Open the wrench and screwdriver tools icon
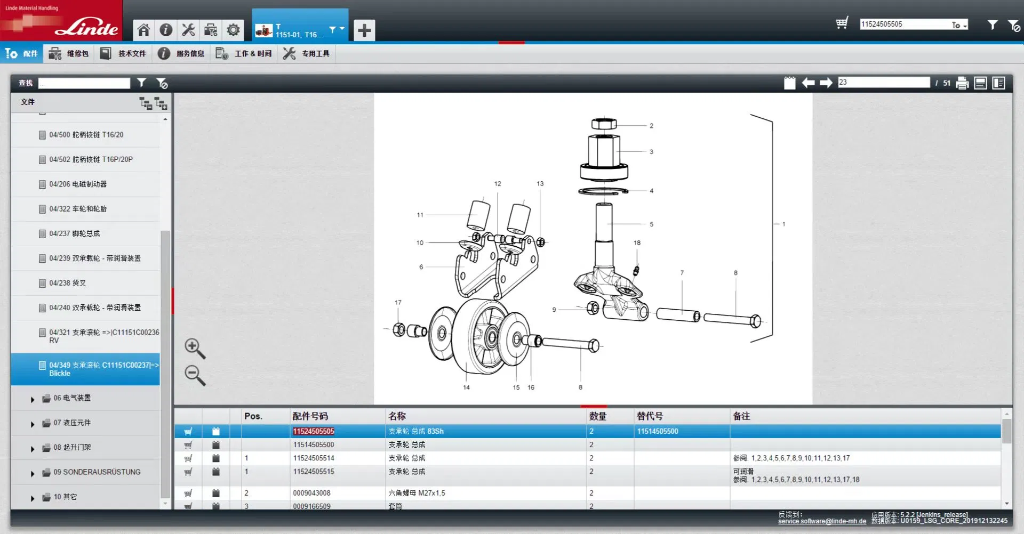This screenshot has height=534, width=1024. tap(188, 30)
